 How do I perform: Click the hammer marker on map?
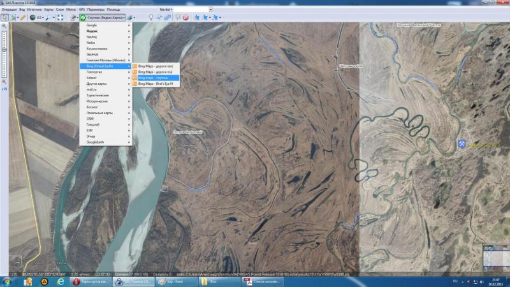(x=462, y=143)
